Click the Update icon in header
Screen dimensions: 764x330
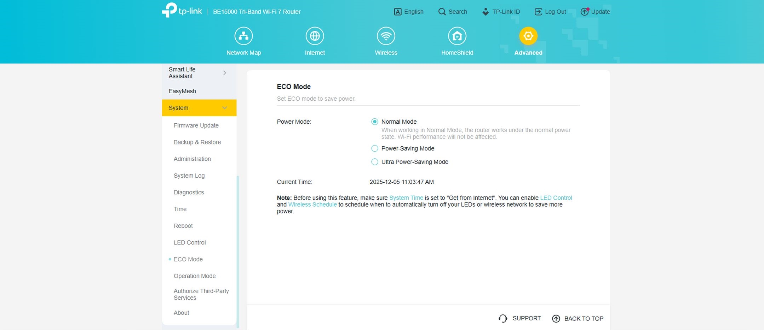[x=585, y=12]
